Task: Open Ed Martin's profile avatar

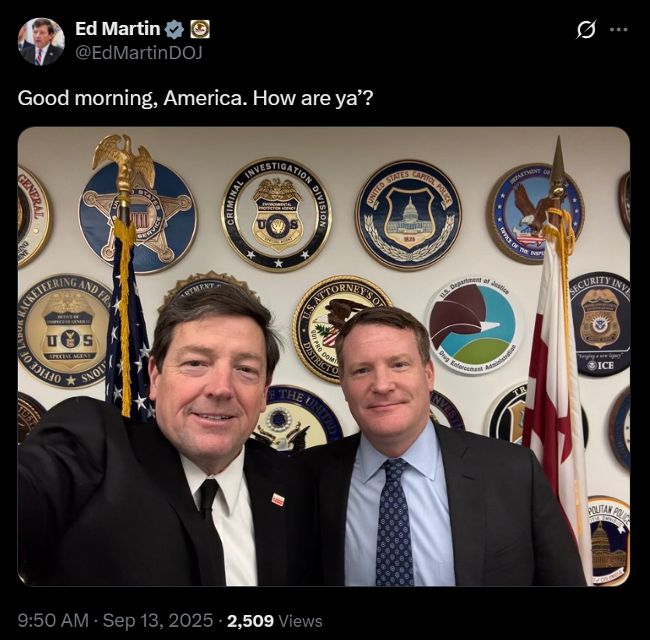Action: click(41, 41)
